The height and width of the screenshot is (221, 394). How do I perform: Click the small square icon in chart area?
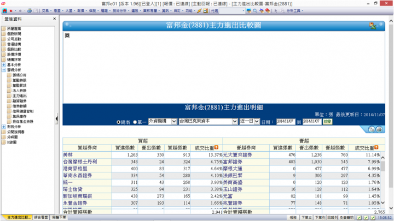(x=67, y=35)
